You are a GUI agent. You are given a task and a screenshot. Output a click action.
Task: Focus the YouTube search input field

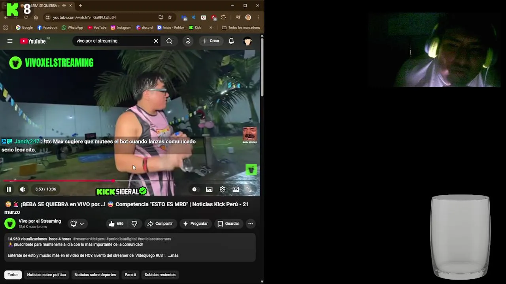click(x=113, y=41)
